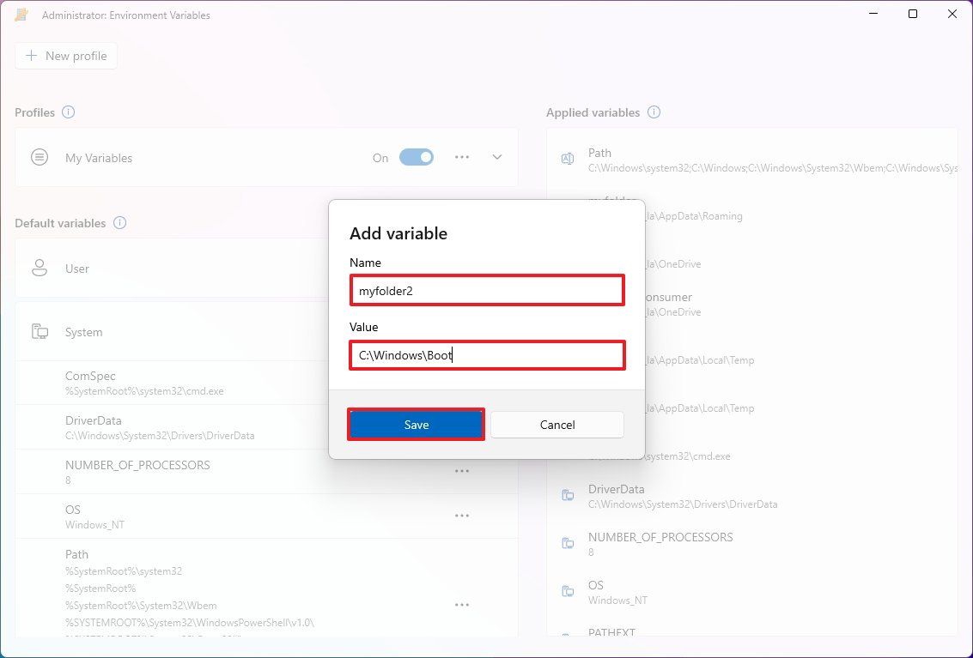
Task: Save the new myfolder2 variable
Action: click(x=416, y=424)
